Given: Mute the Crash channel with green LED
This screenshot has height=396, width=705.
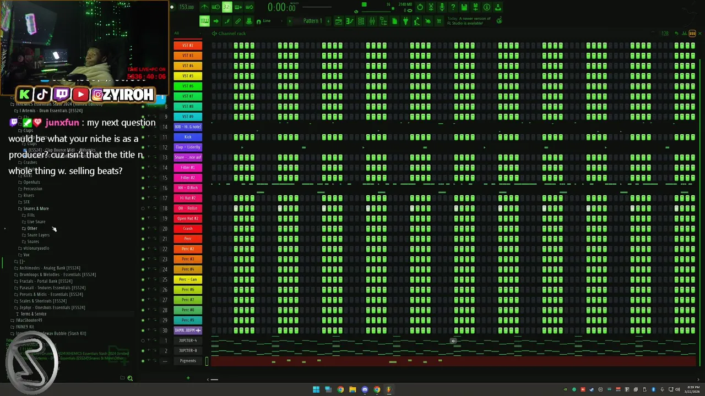Looking at the screenshot, I should point(143,229).
